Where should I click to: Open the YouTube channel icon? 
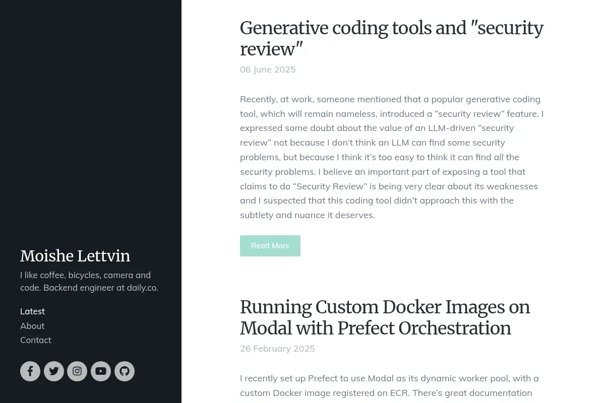101,371
